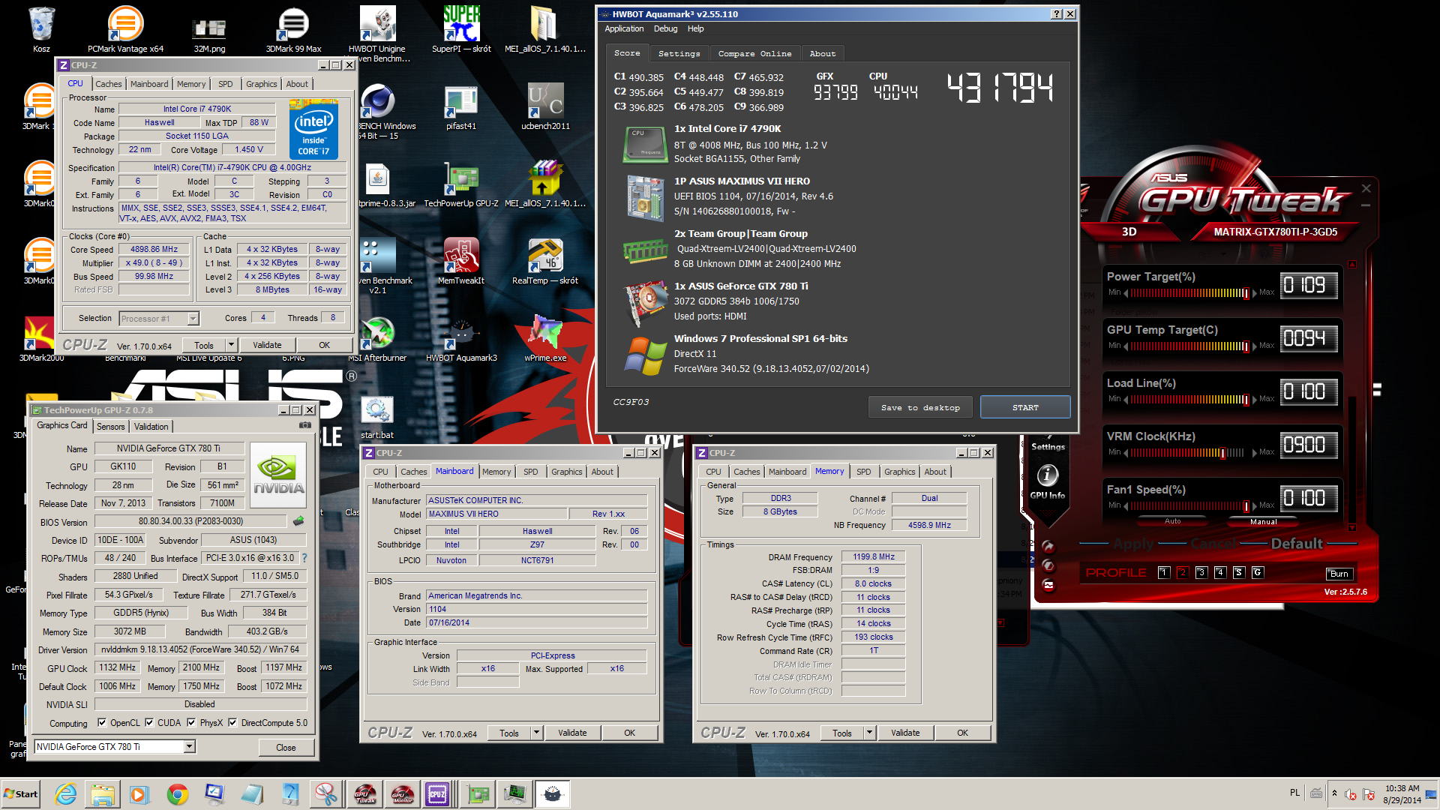
Task: Select GPU Tweak profile 2
Action: coord(1183,572)
